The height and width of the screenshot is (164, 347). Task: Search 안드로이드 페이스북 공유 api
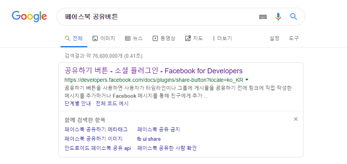point(98,148)
